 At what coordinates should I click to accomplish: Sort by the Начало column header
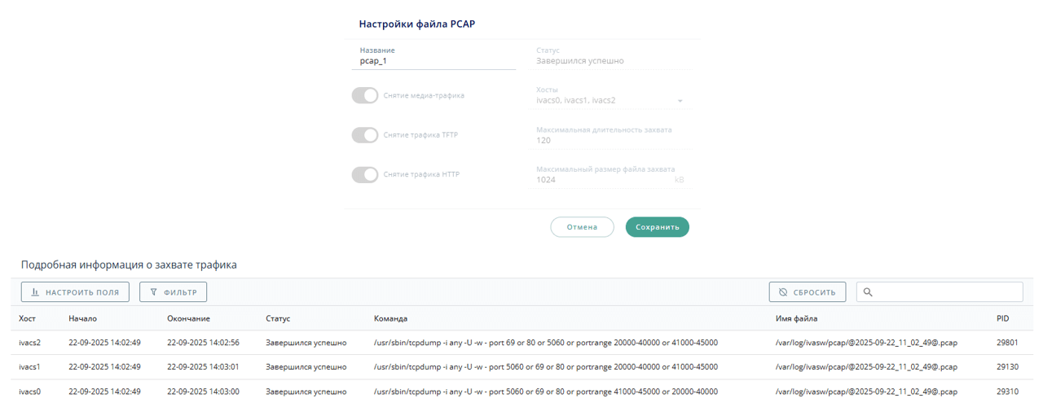pos(82,318)
